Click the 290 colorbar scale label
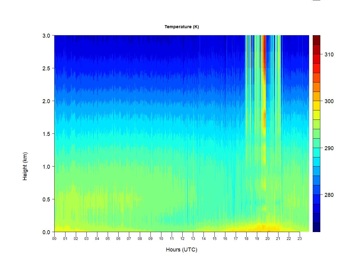364x273 pixels. pos(329,148)
